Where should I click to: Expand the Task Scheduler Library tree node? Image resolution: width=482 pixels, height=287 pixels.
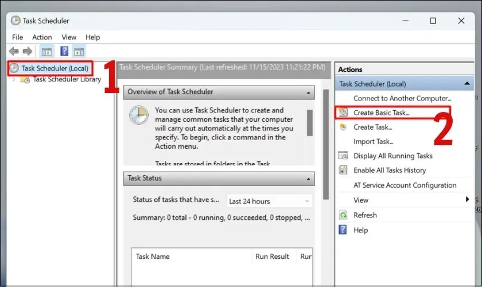tap(14, 79)
